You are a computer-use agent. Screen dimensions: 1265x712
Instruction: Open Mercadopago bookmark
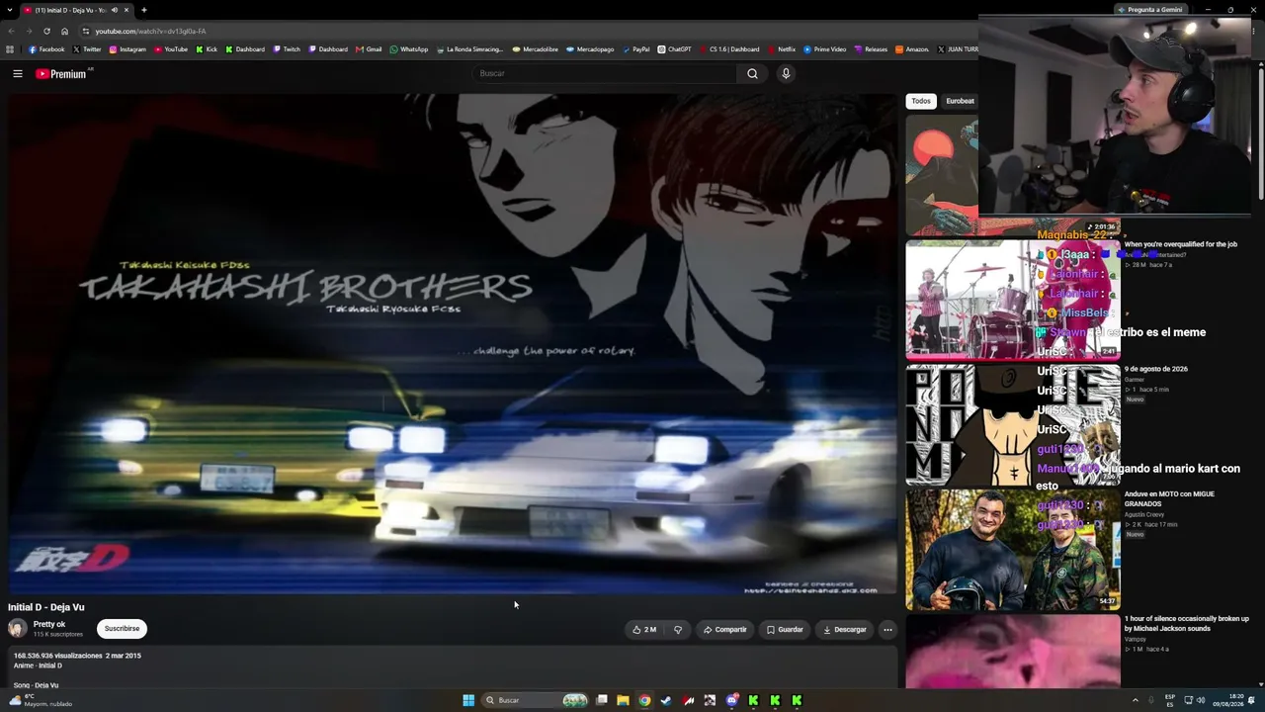(x=590, y=49)
